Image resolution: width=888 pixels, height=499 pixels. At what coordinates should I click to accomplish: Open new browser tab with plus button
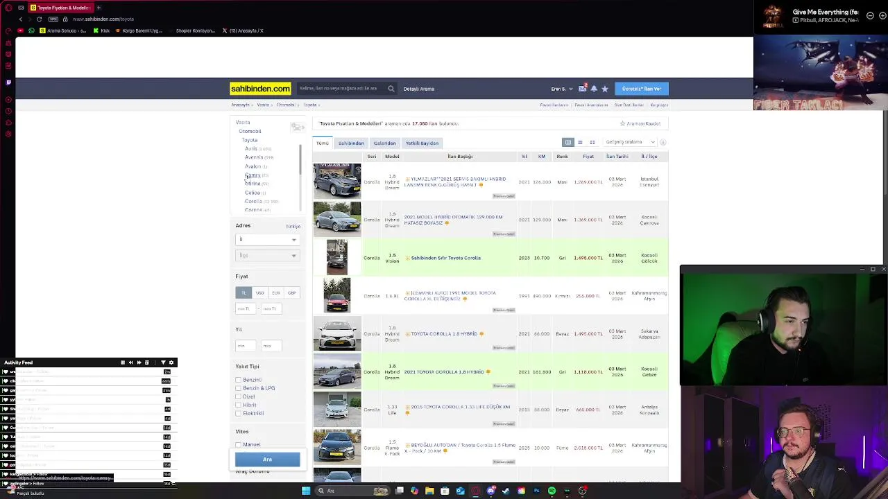(99, 8)
